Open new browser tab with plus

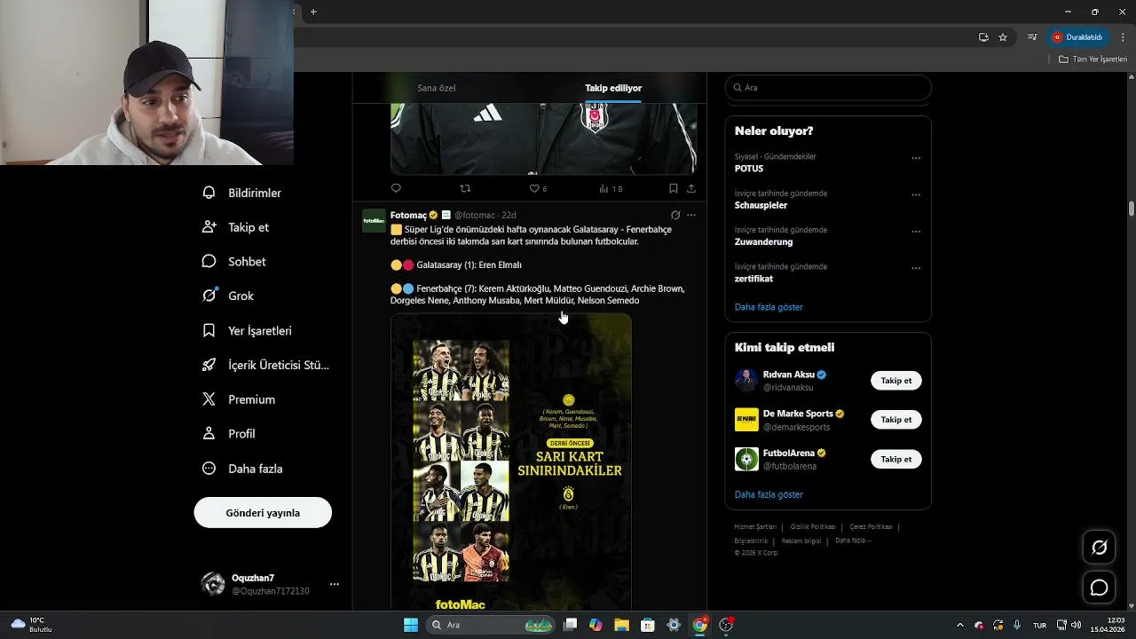coord(313,12)
